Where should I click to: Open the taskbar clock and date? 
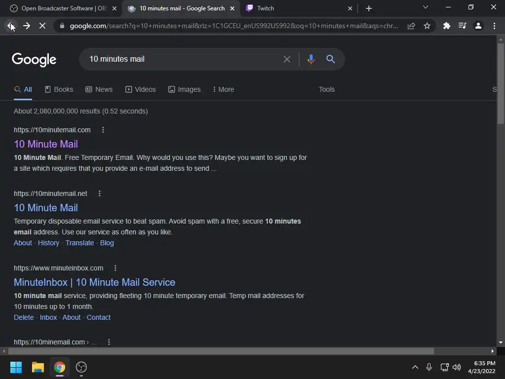tap(481, 367)
